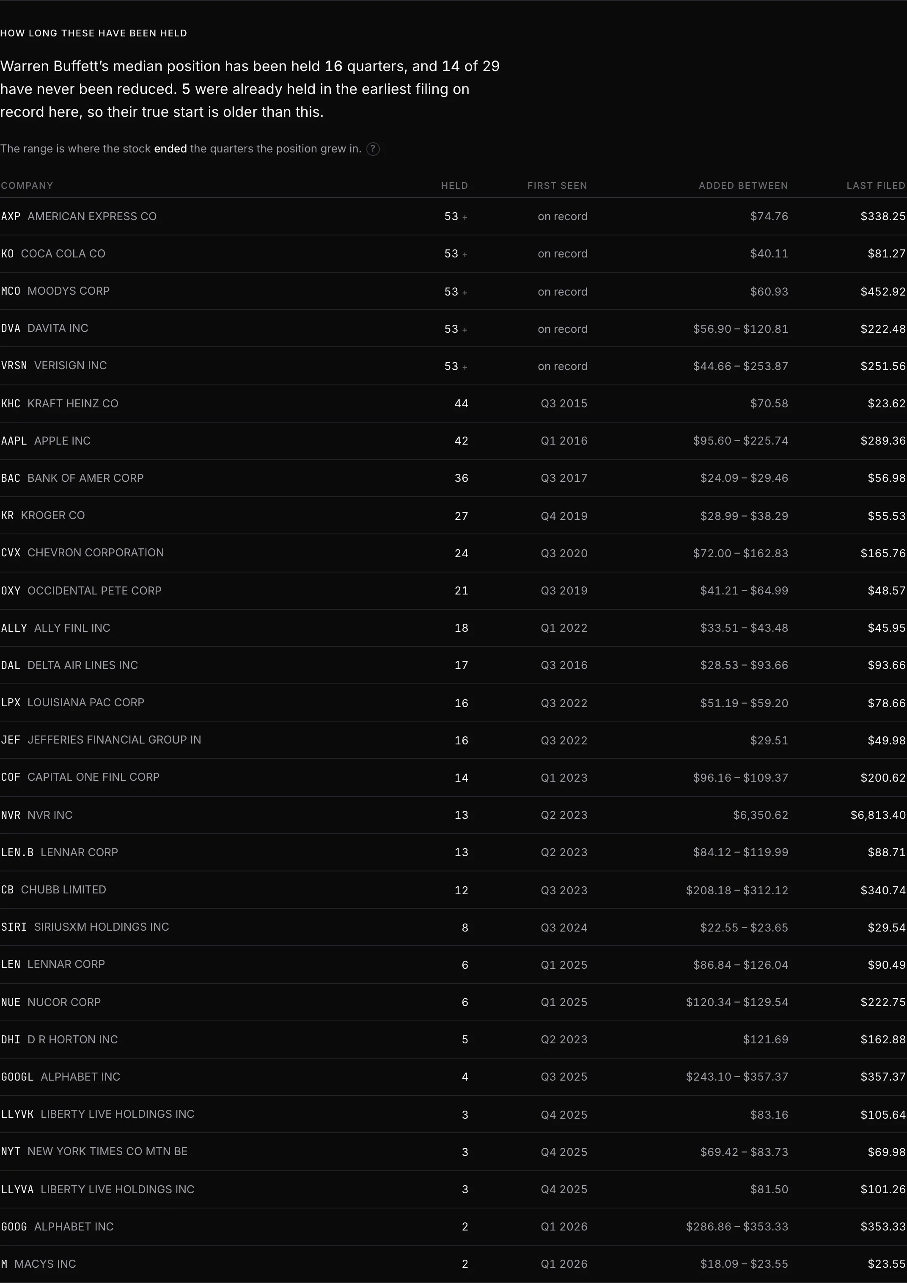Select the GOOG ticker symbol
The width and height of the screenshot is (907, 1283).
(x=14, y=1227)
